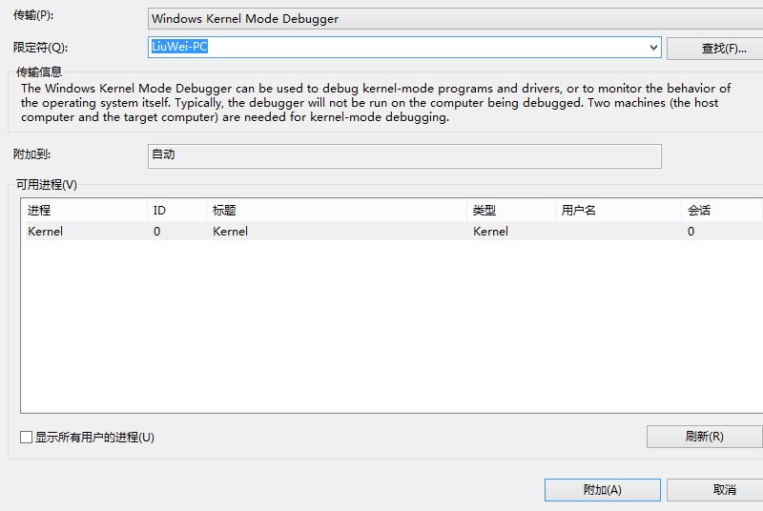The image size is (763, 511).
Task: Click the 取消 button
Action: click(714, 490)
